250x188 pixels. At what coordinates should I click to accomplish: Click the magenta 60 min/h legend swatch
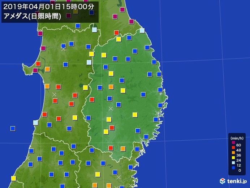[233, 142]
